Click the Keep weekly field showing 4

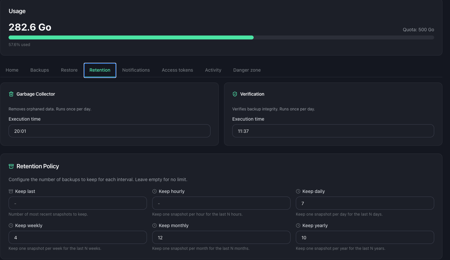tap(78, 237)
